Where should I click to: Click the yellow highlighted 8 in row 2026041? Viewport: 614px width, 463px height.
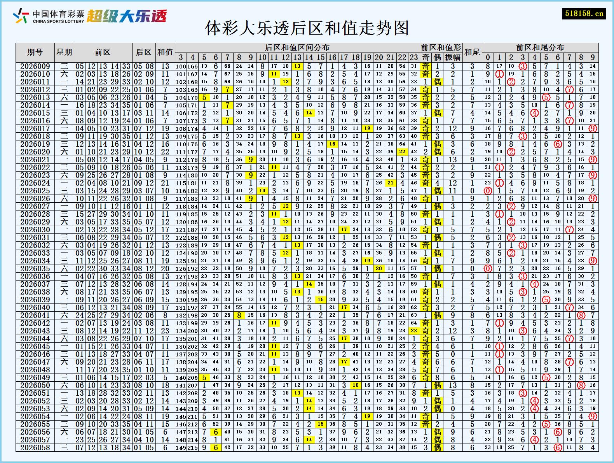tap(239, 315)
